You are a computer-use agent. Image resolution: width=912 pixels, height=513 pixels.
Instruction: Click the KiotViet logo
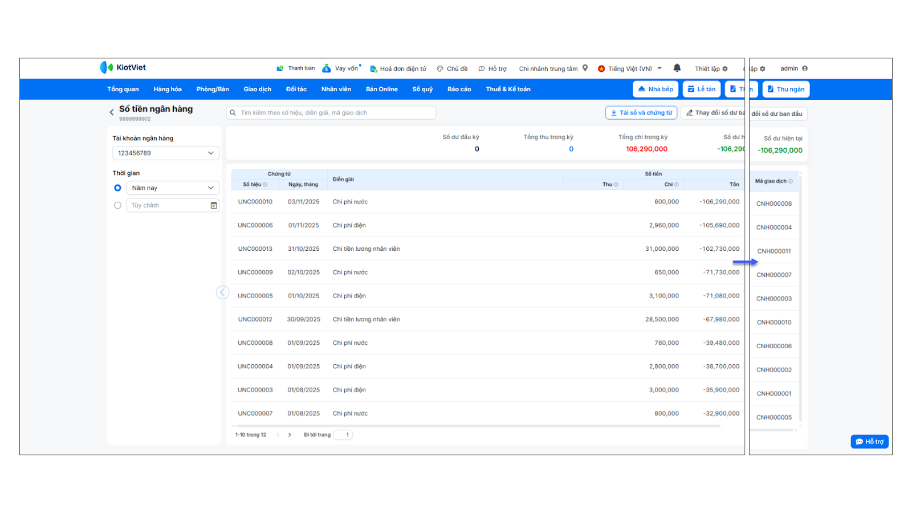pos(123,67)
